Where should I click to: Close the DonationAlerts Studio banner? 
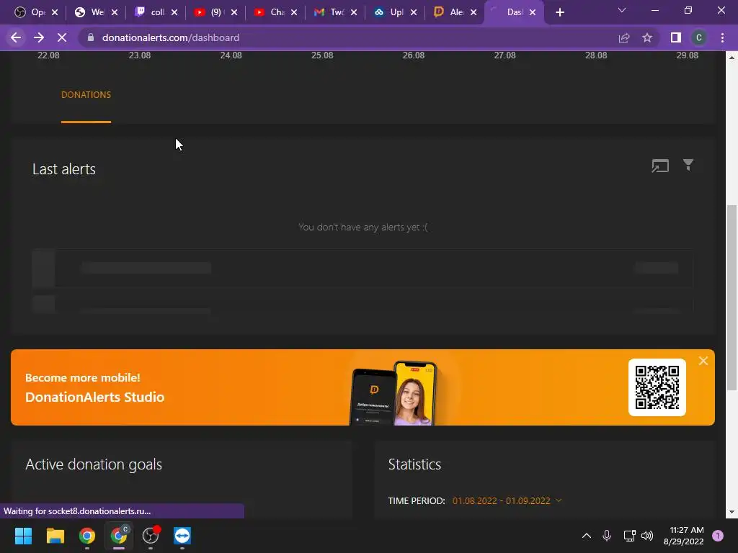703,361
